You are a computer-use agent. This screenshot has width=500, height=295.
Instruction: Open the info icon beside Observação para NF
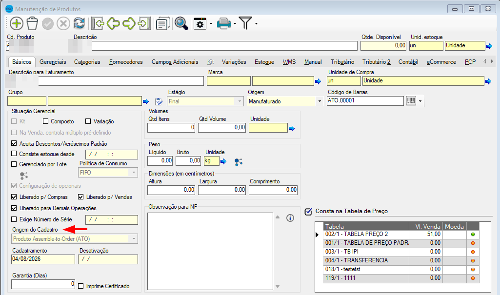point(290,218)
